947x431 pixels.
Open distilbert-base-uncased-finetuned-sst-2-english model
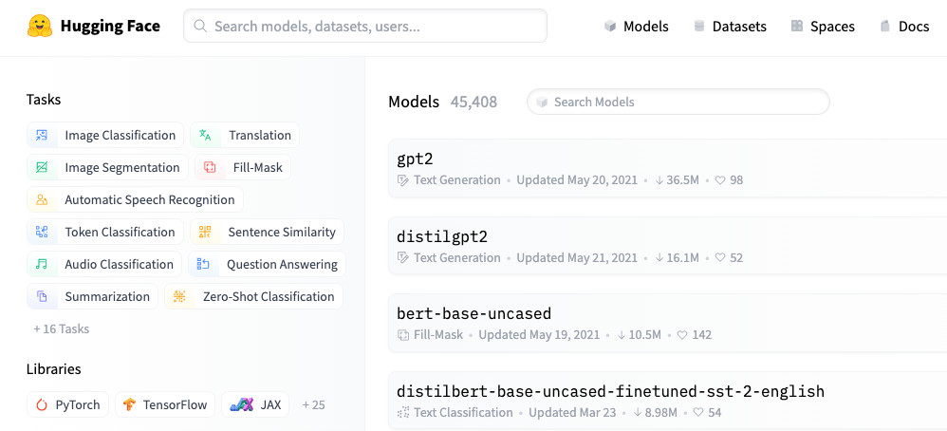click(x=610, y=391)
